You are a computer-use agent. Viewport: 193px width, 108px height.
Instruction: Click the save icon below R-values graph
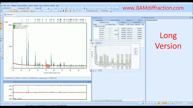91,71
